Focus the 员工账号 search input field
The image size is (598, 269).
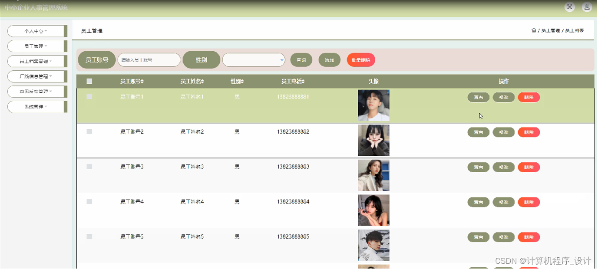(149, 60)
